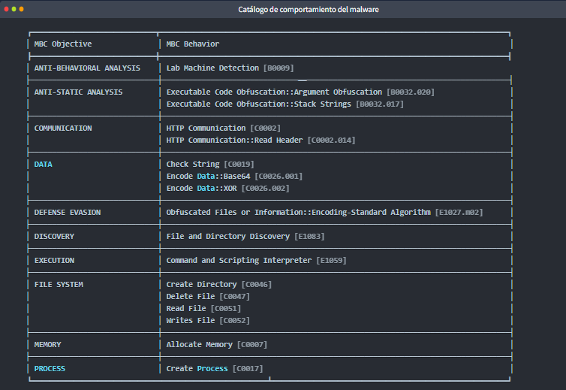Select the 'MEMORY' objective cell
This screenshot has width=566, height=390.
coord(47,345)
